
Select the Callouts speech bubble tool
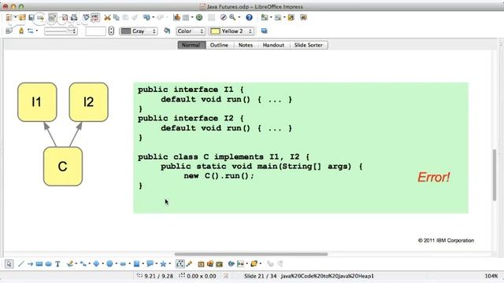150,264
